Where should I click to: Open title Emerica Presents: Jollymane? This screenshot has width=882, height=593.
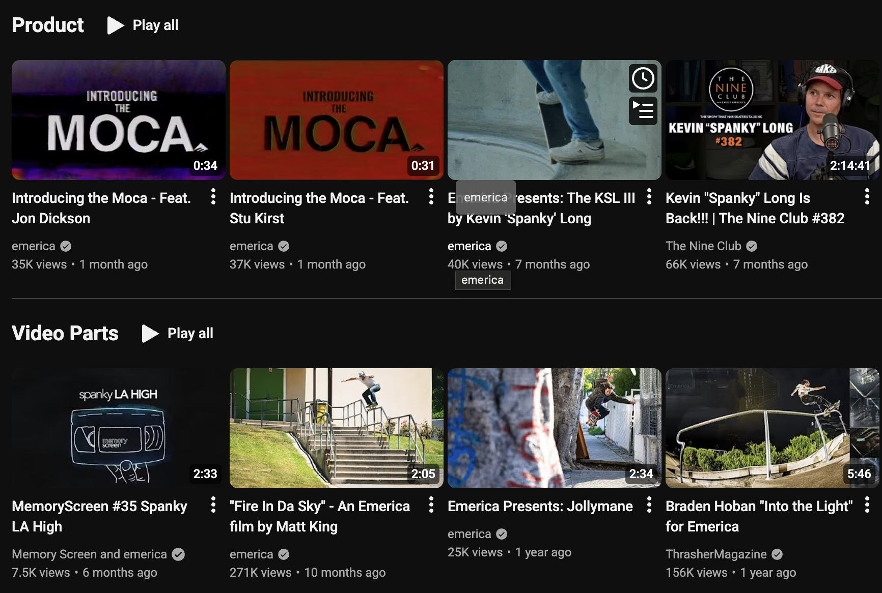540,506
